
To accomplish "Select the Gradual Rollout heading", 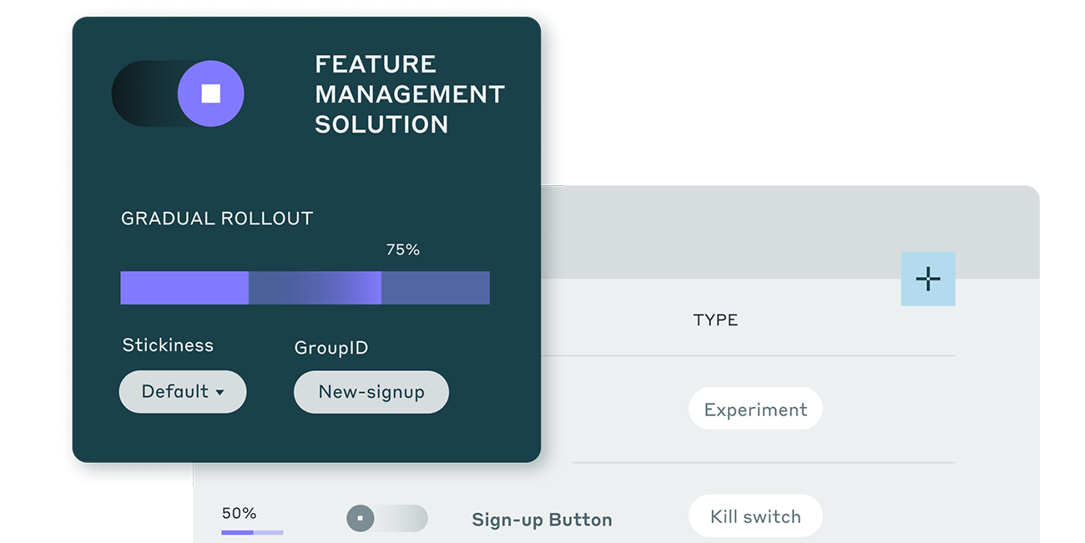I will tap(217, 219).
